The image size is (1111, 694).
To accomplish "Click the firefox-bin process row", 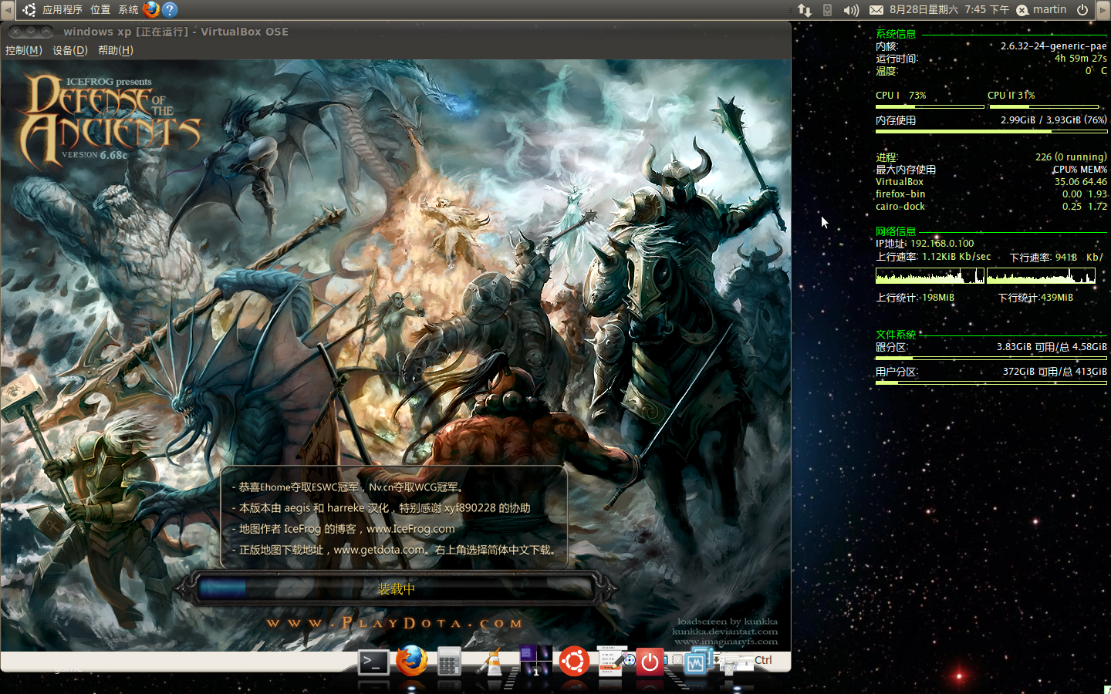I will pyautogui.click(x=991, y=194).
